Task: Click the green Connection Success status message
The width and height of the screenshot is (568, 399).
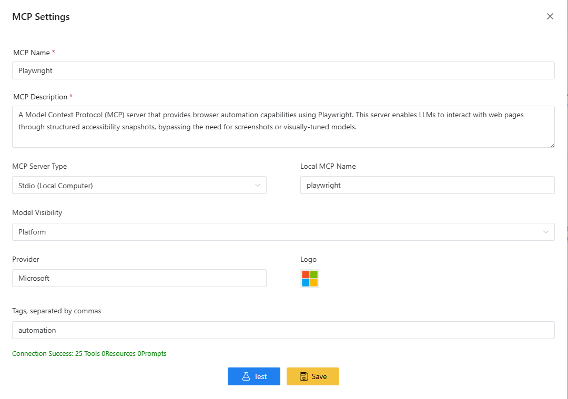Action: [x=89, y=354]
